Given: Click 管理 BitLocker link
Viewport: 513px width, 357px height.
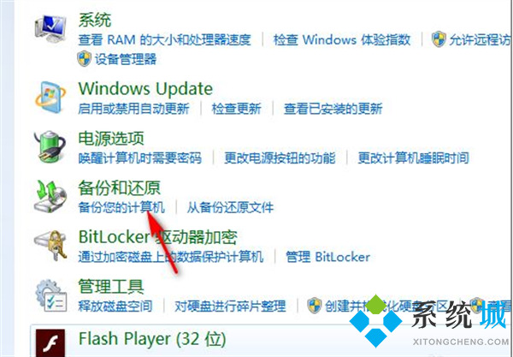Looking at the screenshot, I should pos(327,257).
